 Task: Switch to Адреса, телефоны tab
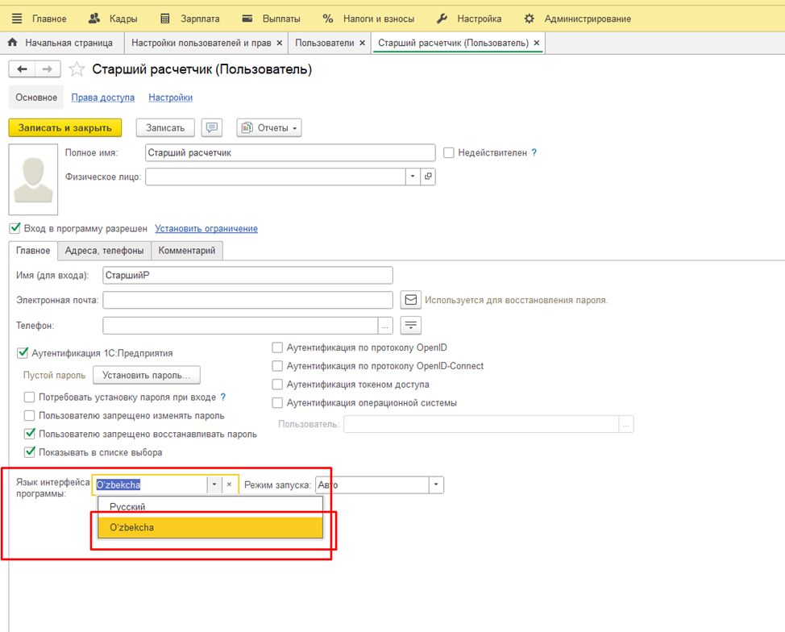click(x=104, y=251)
